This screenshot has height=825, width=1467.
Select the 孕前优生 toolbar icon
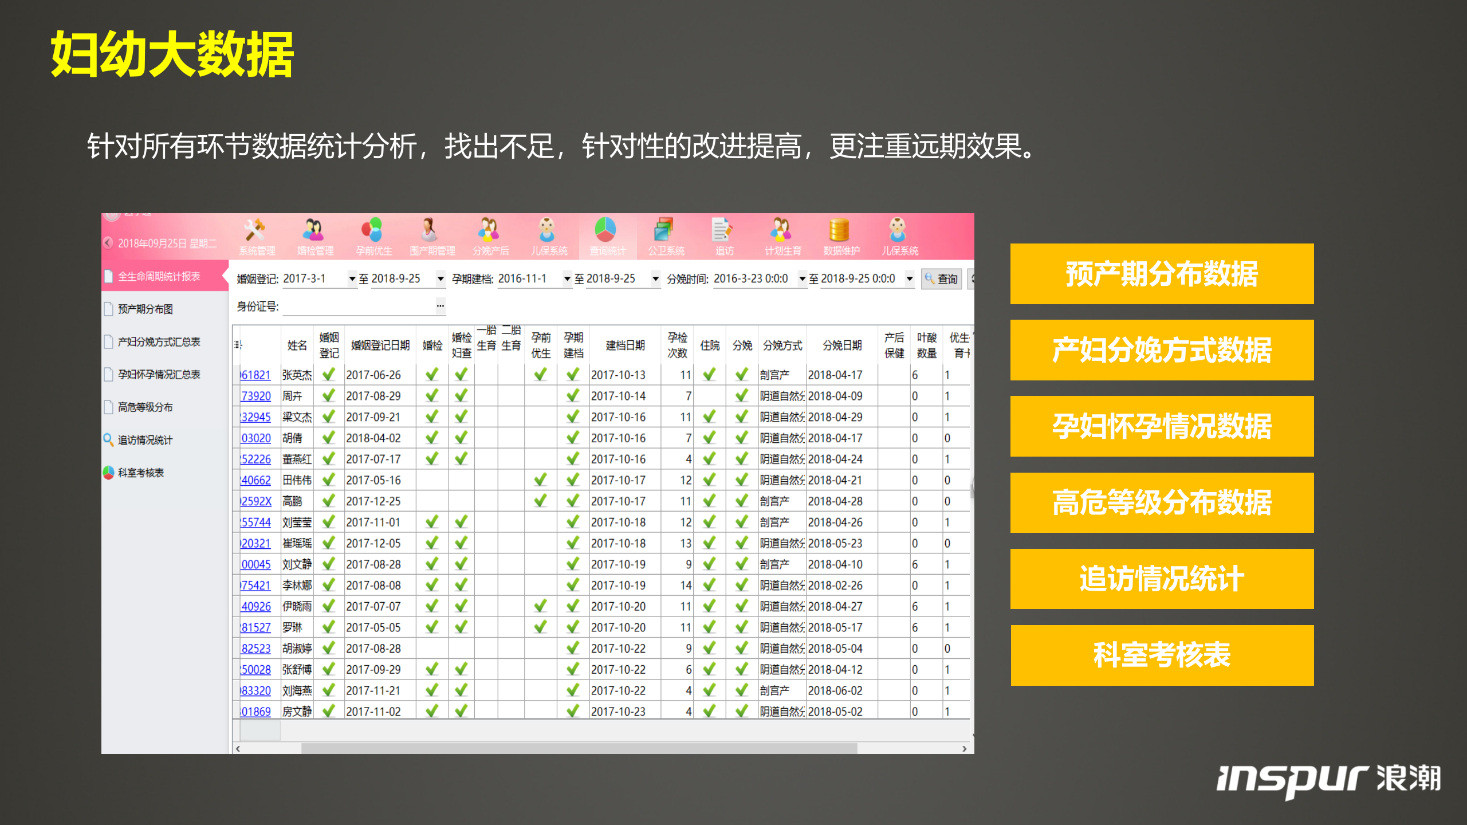(373, 235)
